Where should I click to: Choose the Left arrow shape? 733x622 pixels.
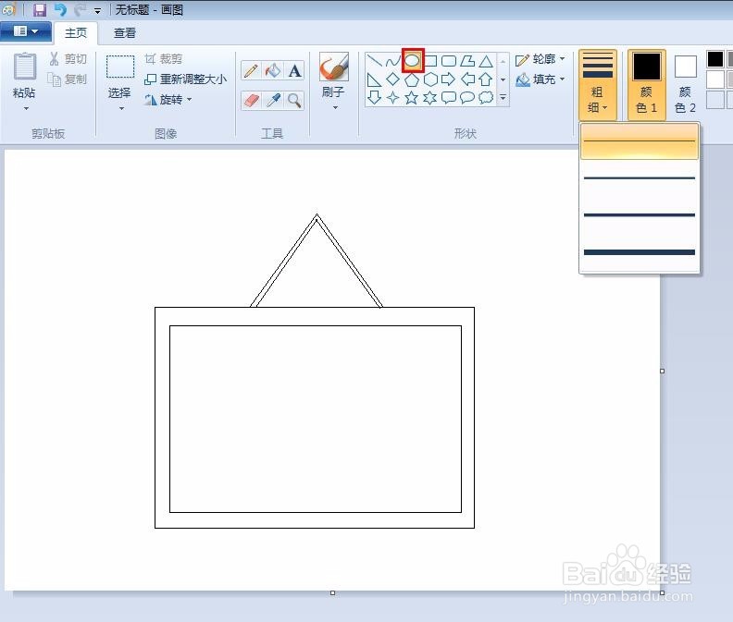coord(467,79)
